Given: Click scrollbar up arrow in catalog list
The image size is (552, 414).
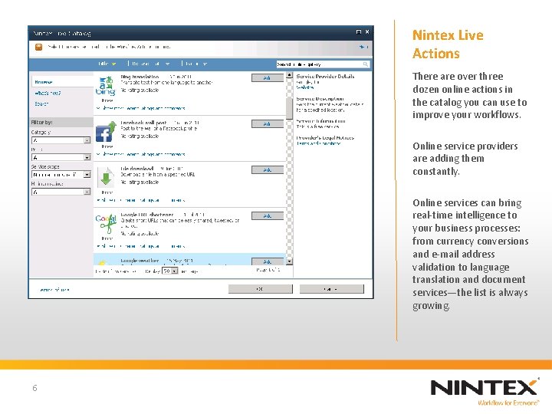Looking at the screenshot, I should 289,75.
